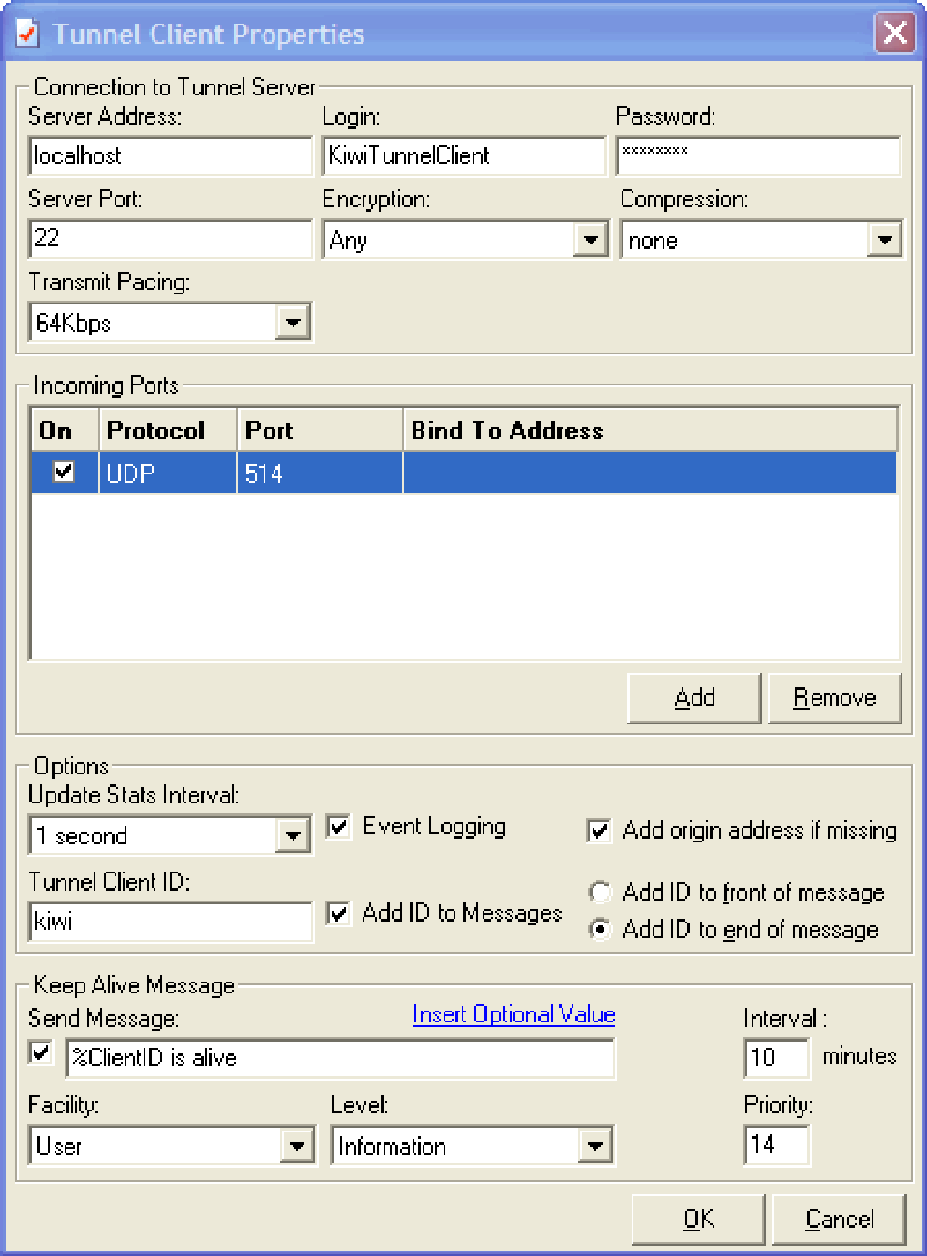Click the Tunnel Client ID field
Viewport: 927px width, 1256px height.
coord(170,922)
